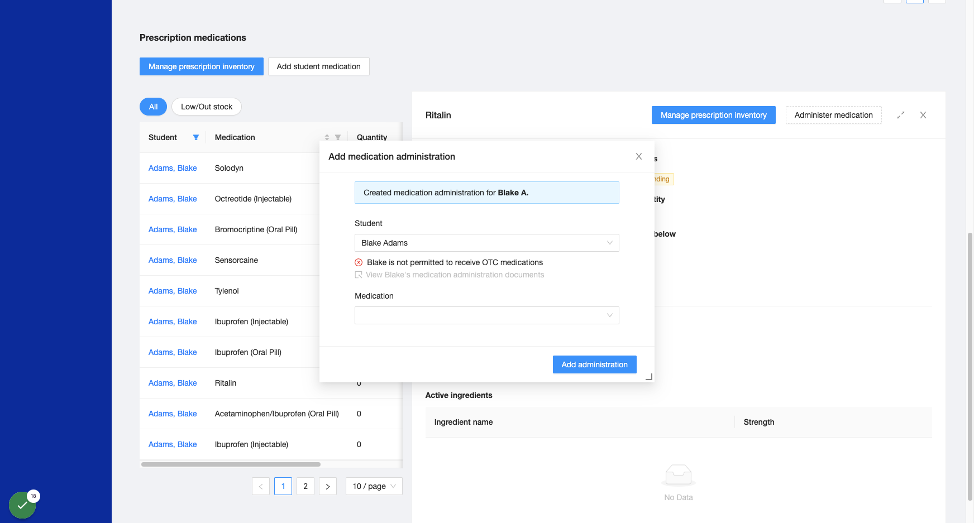Screen dimensions: 974x523
Task: Click the Administer medication button
Action: 834,115
